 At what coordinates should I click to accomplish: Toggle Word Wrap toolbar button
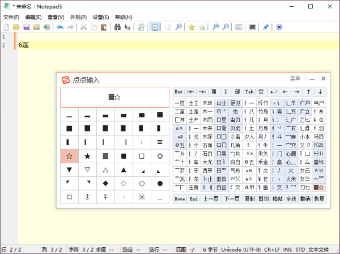coord(155,27)
